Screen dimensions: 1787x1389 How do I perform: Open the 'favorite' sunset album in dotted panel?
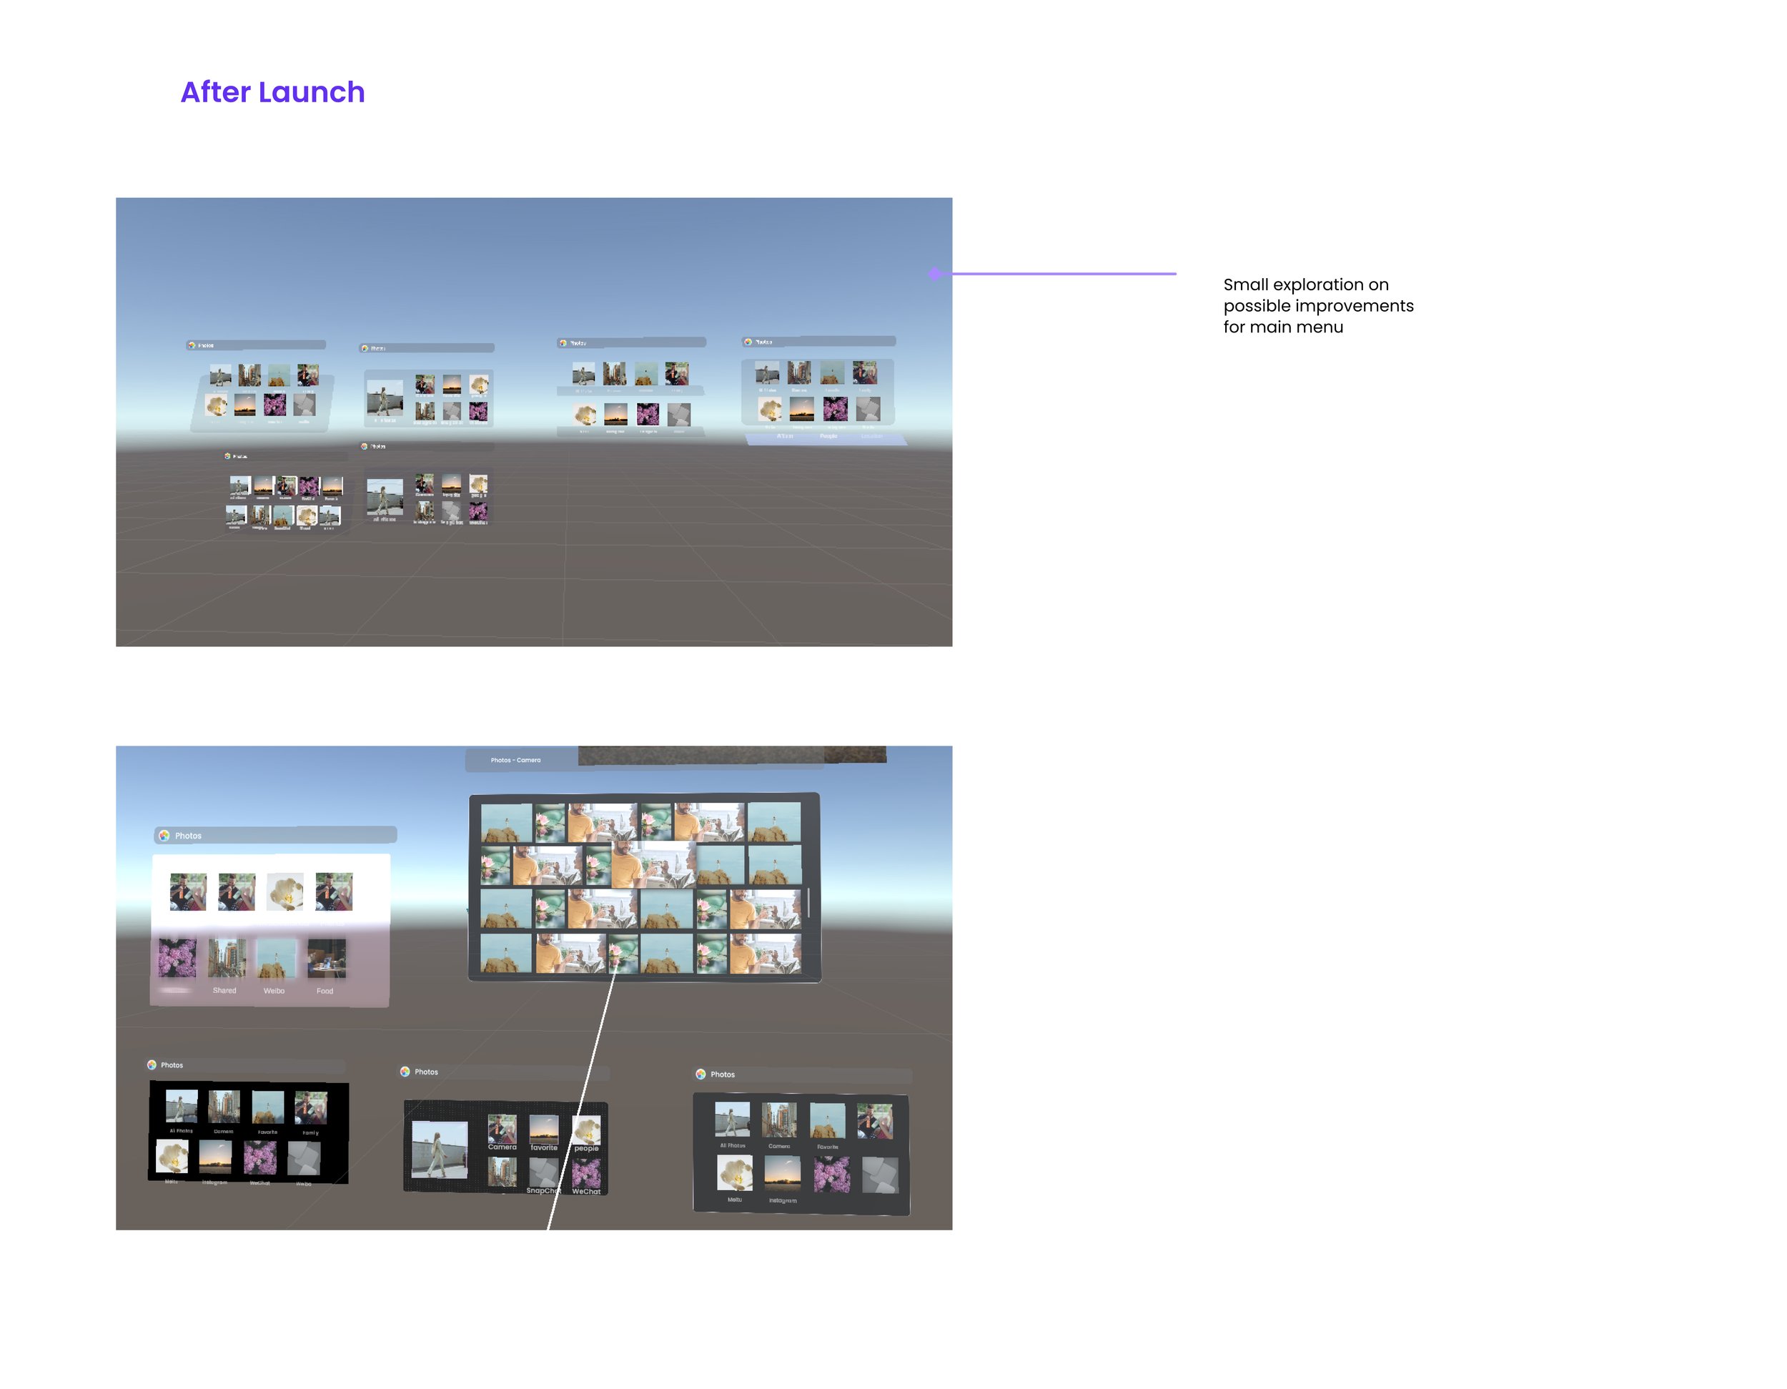tap(544, 1130)
